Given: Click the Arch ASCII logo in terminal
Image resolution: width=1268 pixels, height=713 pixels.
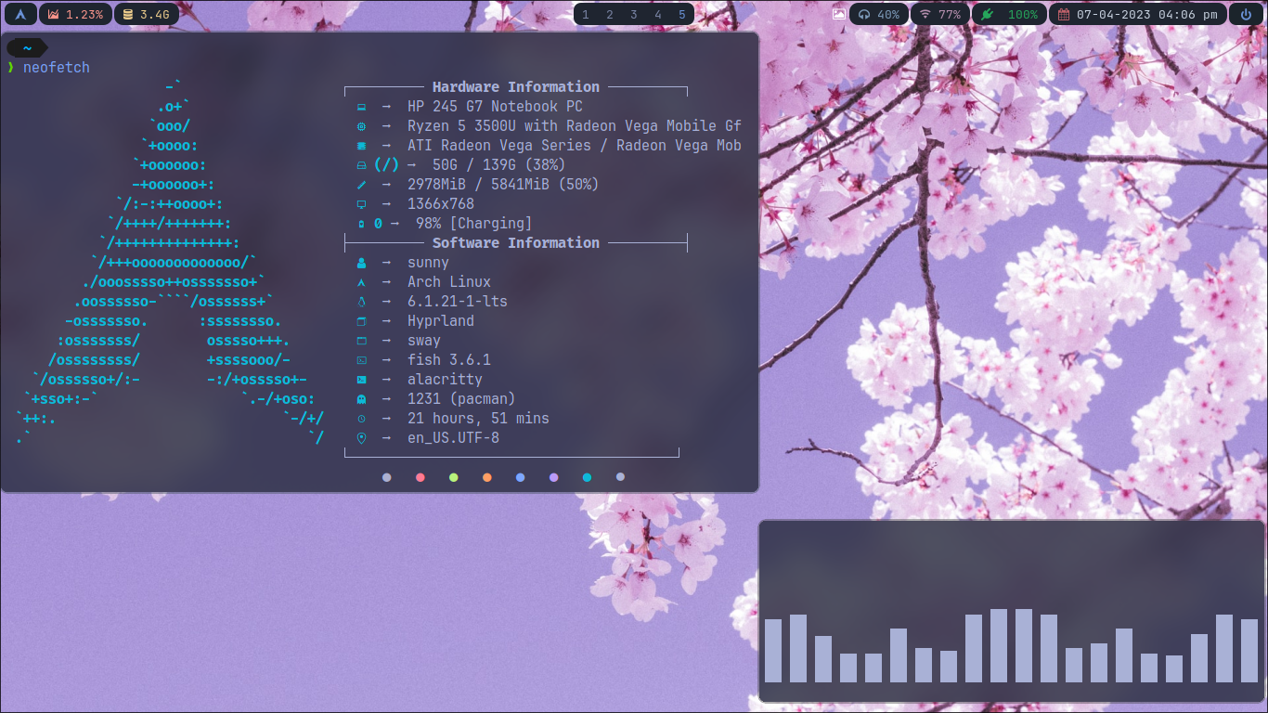Looking at the screenshot, I should pyautogui.click(x=170, y=262).
